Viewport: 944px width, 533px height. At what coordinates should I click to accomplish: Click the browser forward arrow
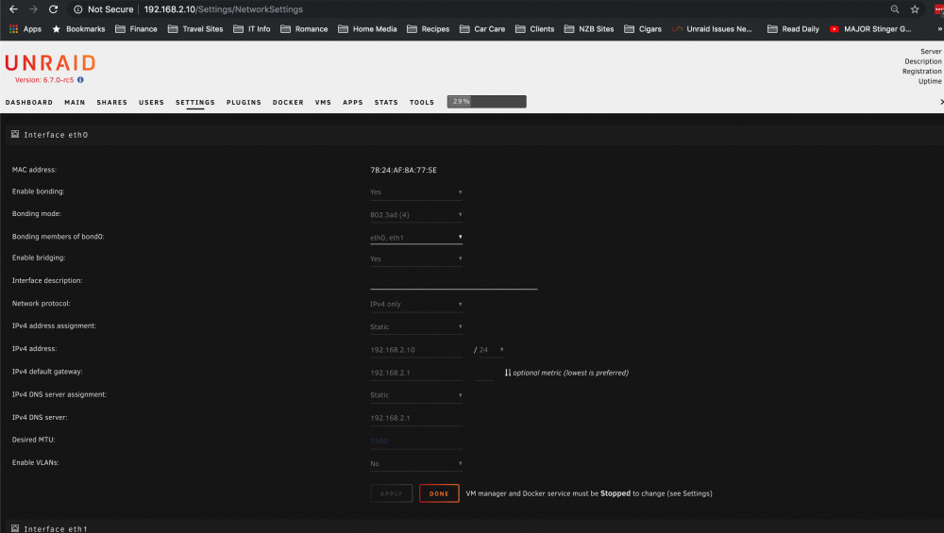tap(33, 9)
